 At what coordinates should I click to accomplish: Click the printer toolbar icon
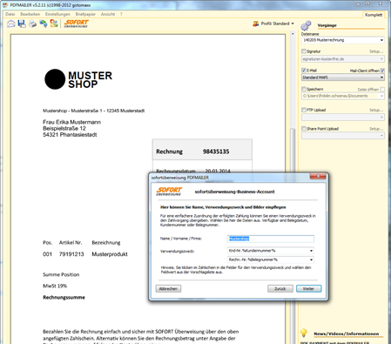click(32, 24)
